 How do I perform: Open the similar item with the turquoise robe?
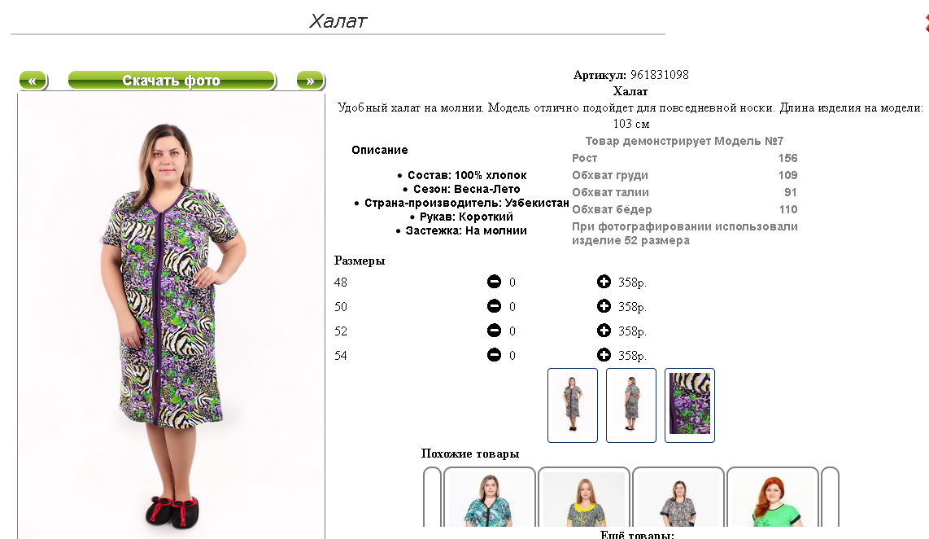coord(490,498)
